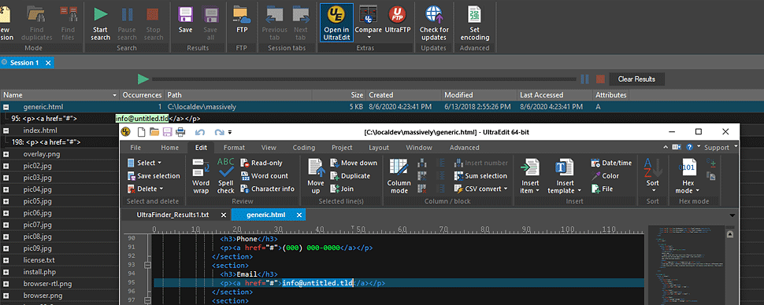This screenshot has height=305, width=764.
Task: Click Spell check in UltraEdit ribbon
Action: point(225,175)
